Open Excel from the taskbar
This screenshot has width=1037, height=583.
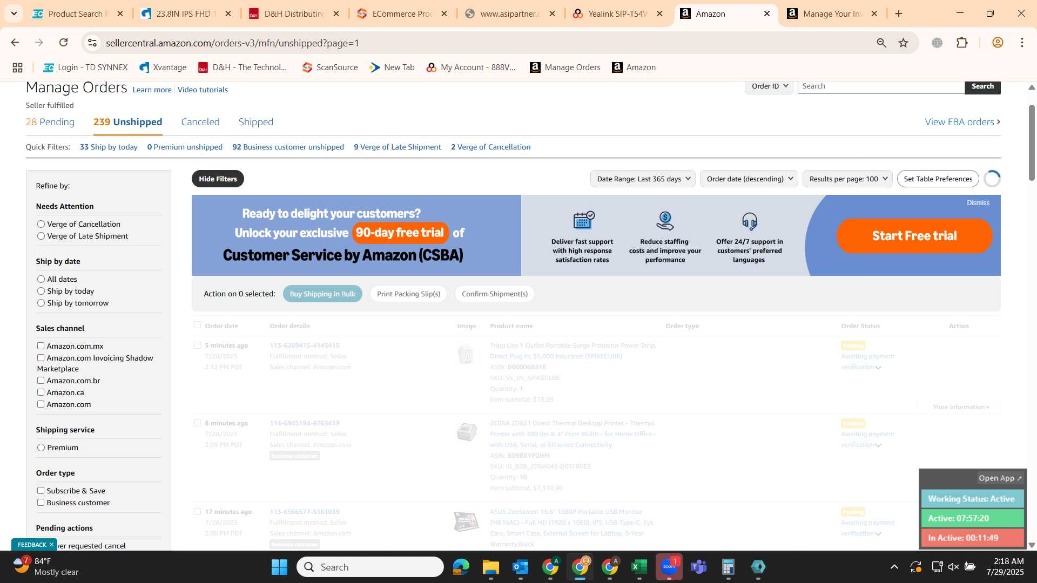639,567
